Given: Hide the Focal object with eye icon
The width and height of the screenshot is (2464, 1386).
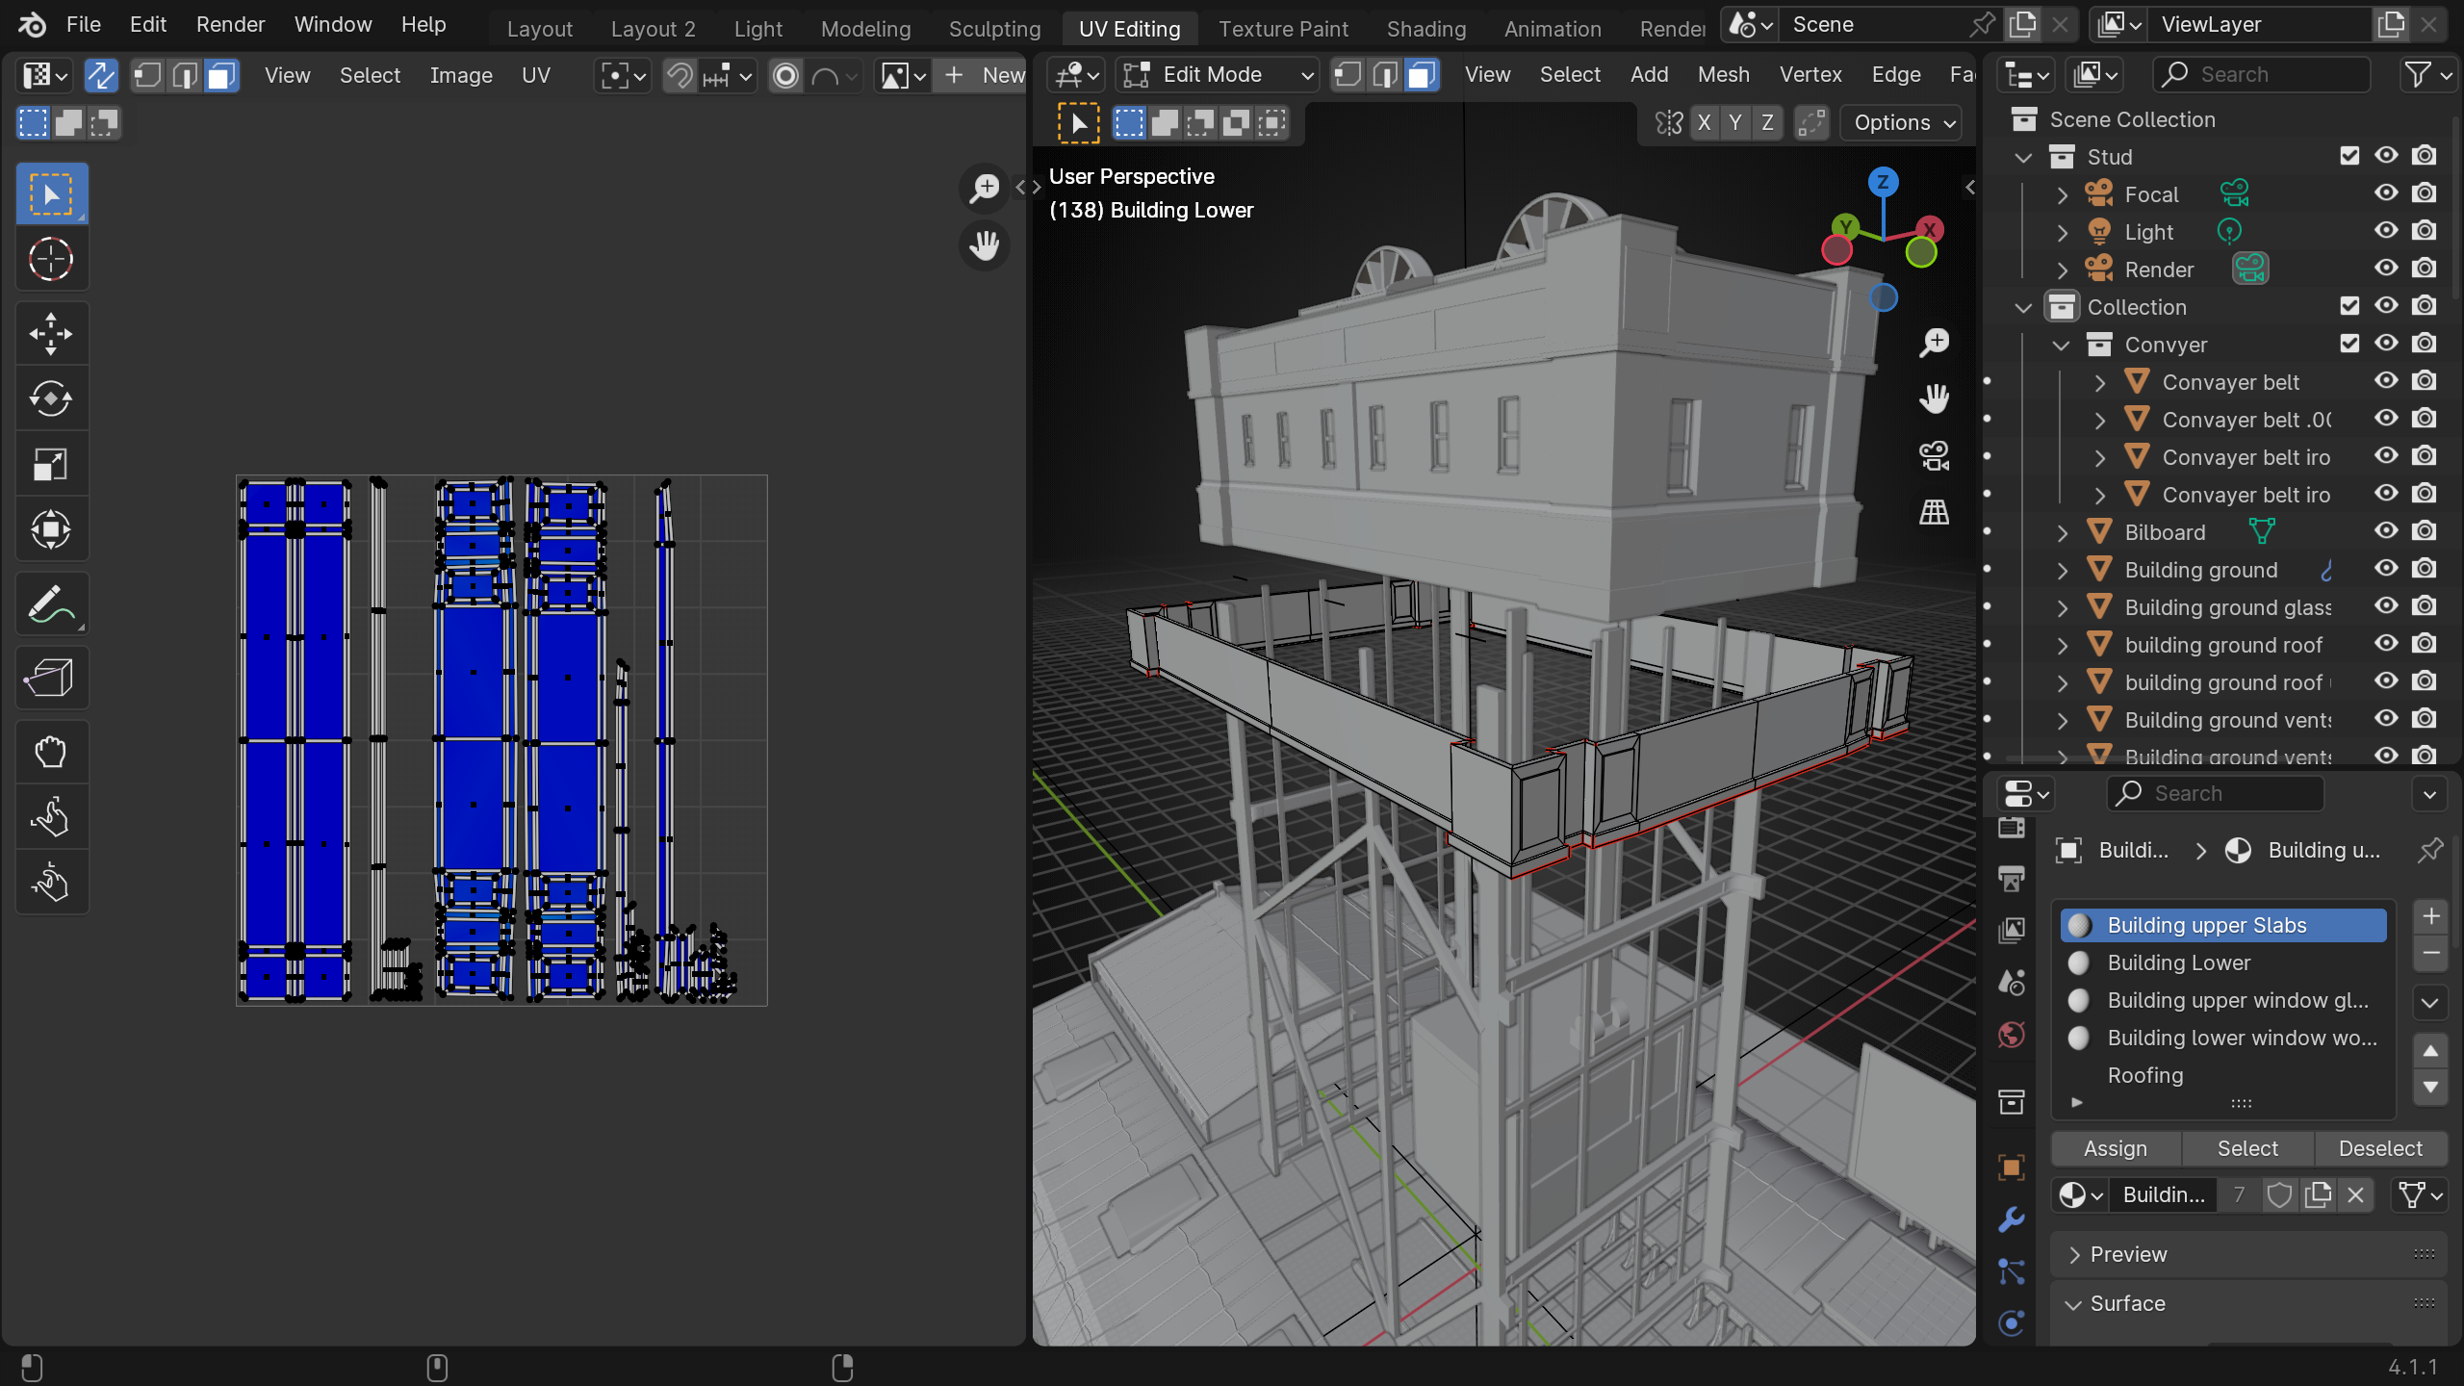Looking at the screenshot, I should pyautogui.click(x=2386, y=193).
